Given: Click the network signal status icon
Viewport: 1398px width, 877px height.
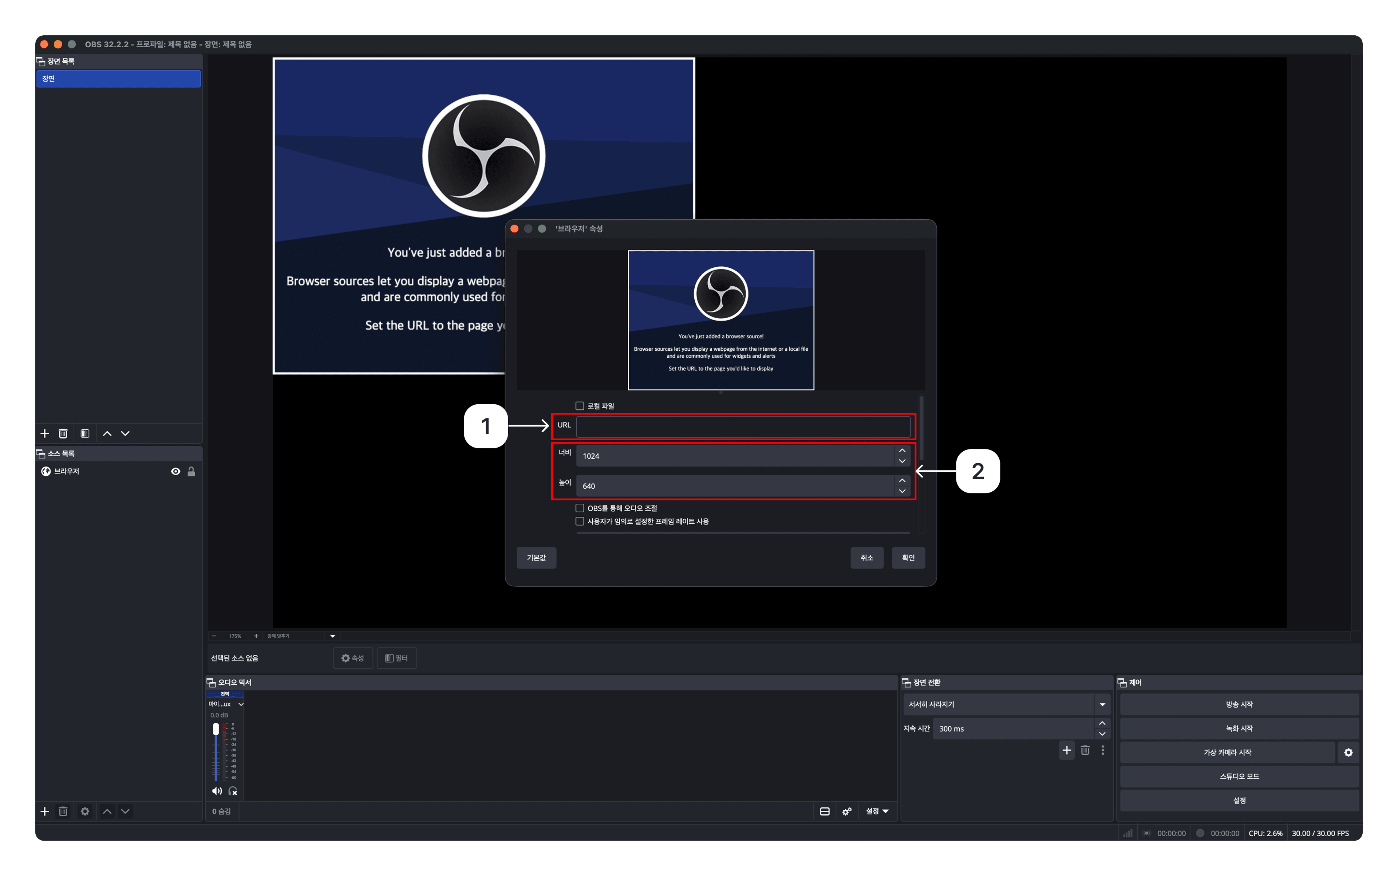Looking at the screenshot, I should 1128,834.
